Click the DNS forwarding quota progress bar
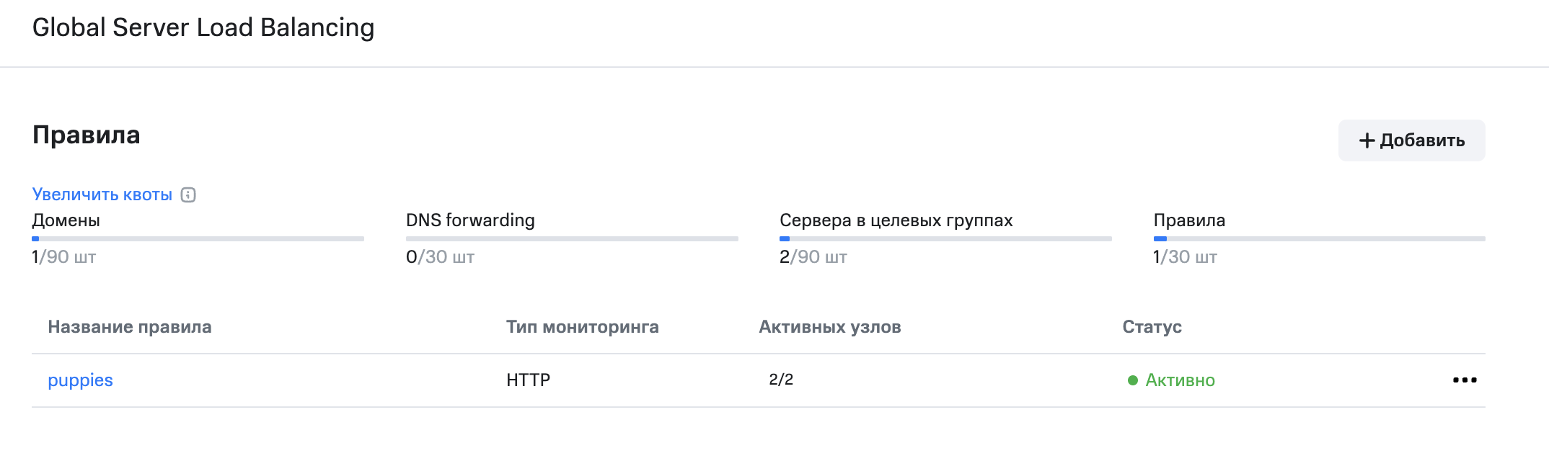 point(572,238)
